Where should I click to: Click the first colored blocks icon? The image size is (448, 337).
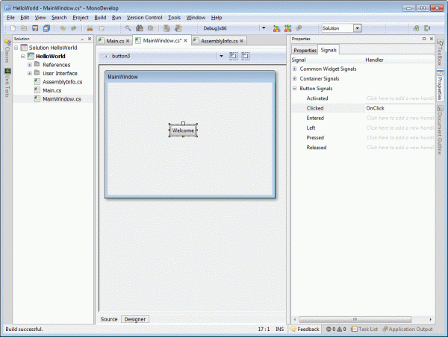tap(276, 28)
